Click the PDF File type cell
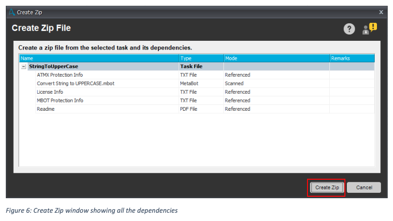 click(188, 109)
